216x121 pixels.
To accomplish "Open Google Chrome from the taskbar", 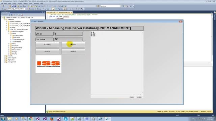I will [x=31, y=119].
